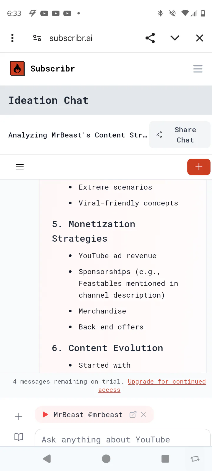Click Upgrade for continued access link

coord(167,382)
